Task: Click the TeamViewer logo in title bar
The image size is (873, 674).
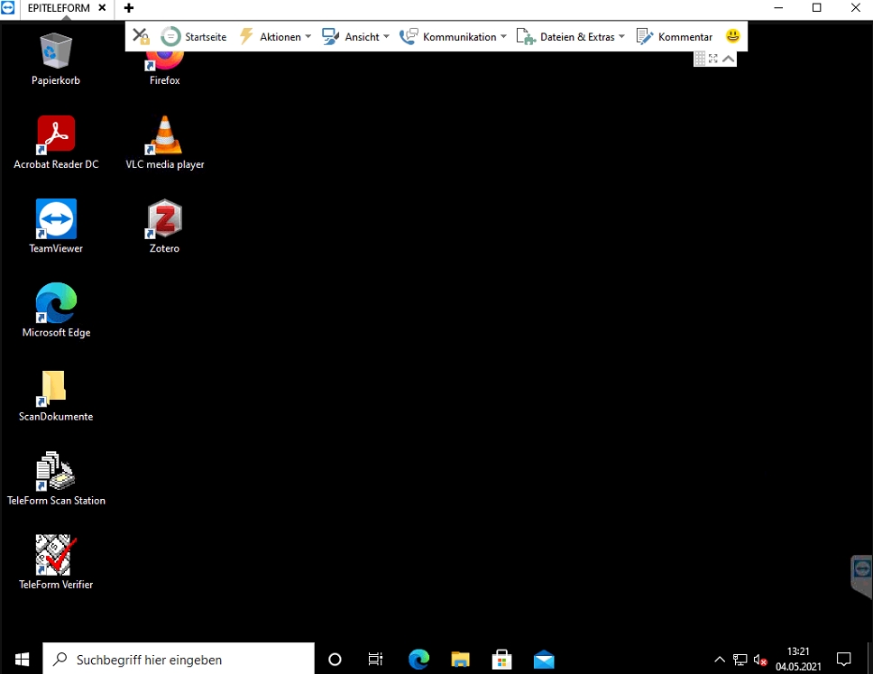Action: [8, 8]
